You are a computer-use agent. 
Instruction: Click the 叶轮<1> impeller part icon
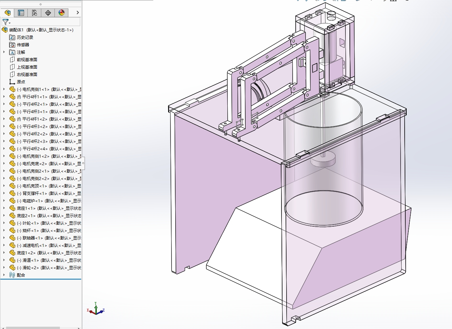coord(12,223)
